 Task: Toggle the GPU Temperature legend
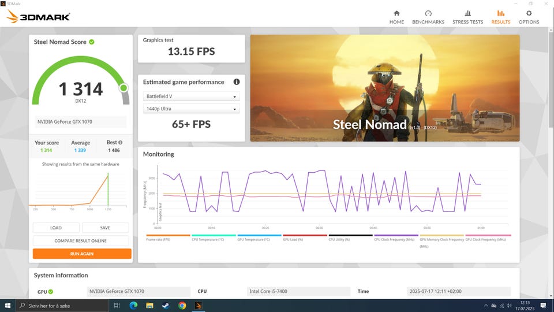click(259, 237)
